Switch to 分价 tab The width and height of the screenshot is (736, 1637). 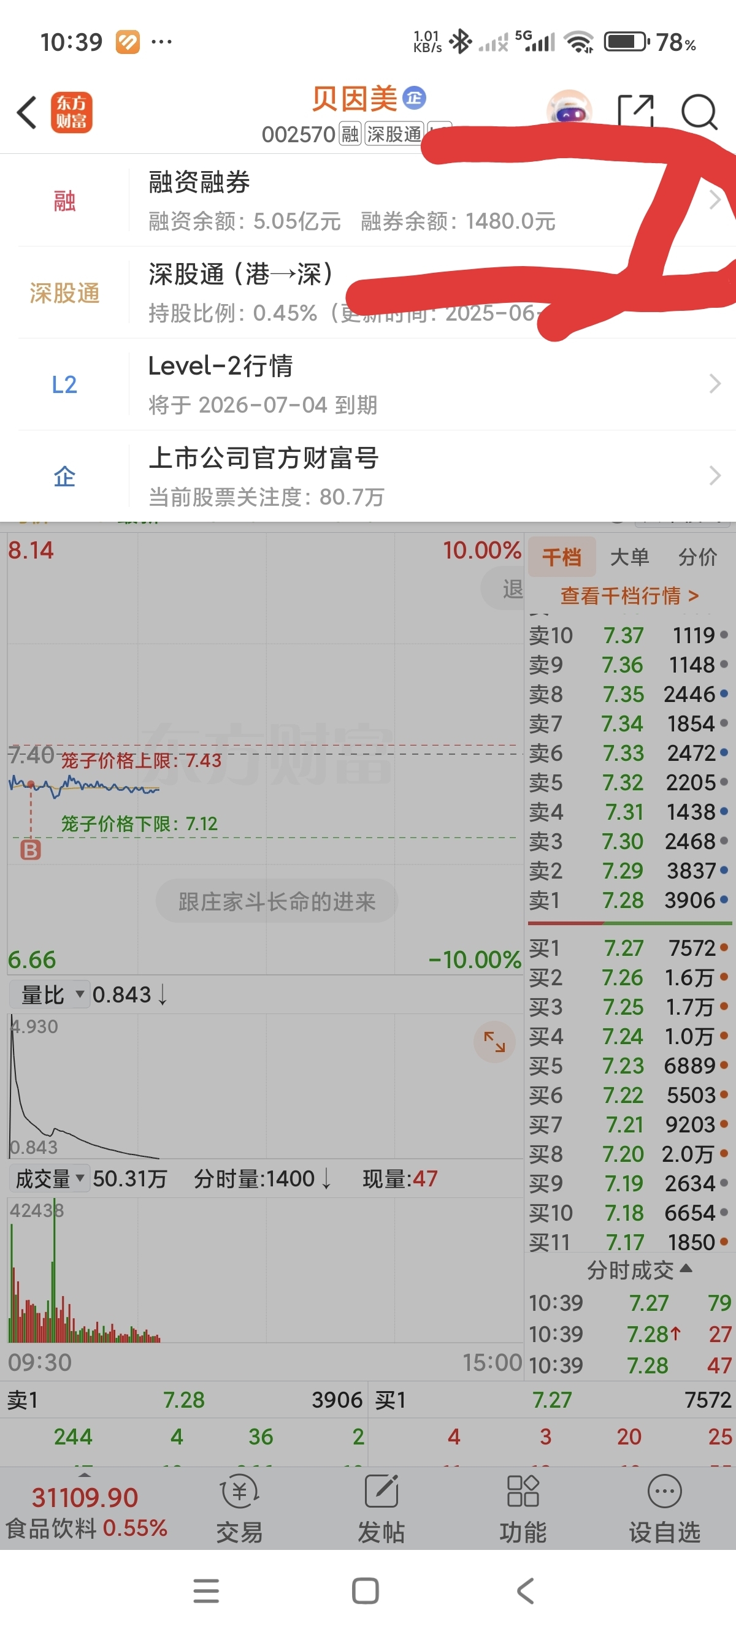[x=697, y=557]
